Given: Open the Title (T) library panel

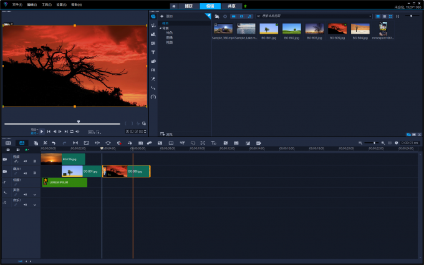Looking at the screenshot, I should 153,52.
